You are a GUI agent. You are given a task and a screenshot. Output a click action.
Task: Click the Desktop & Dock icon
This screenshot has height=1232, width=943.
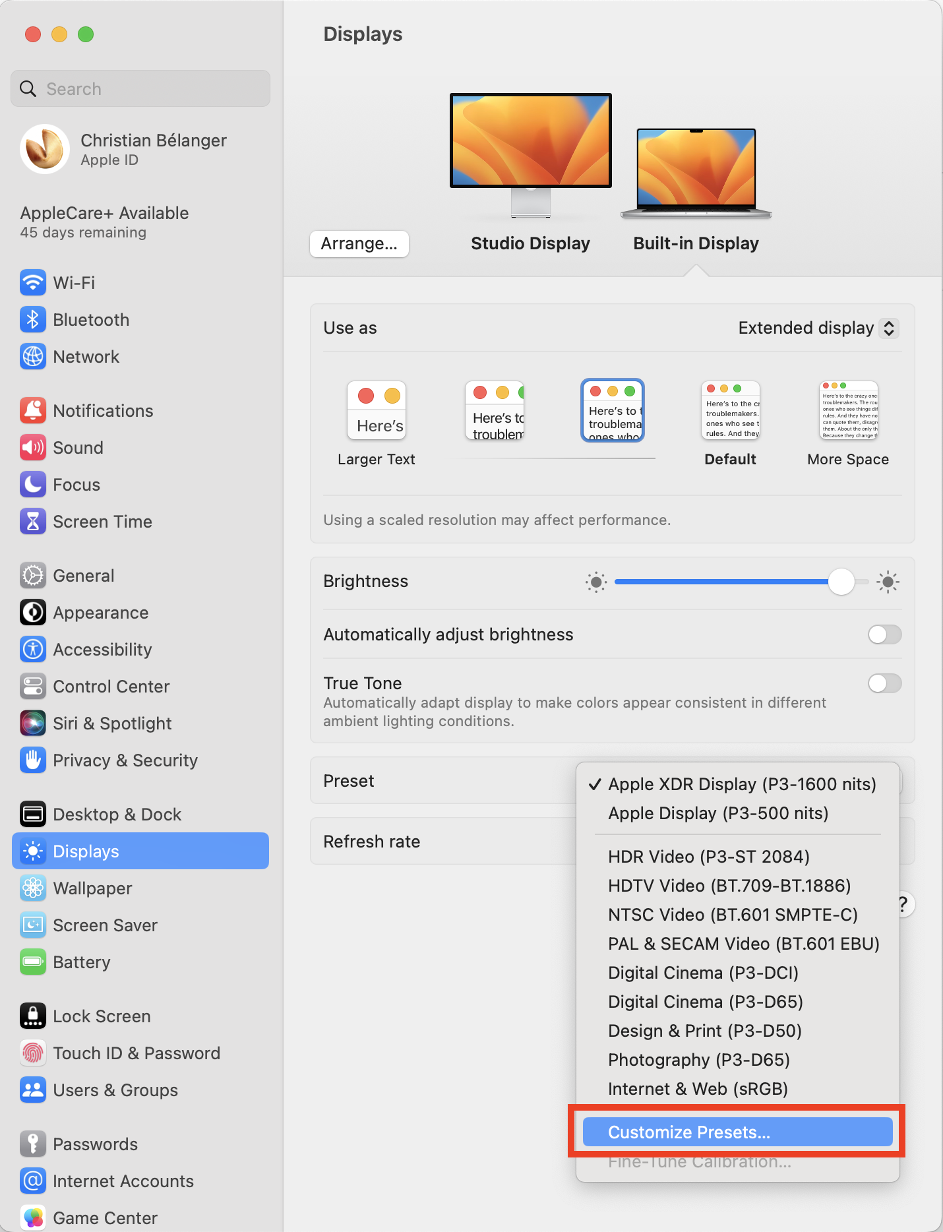pyautogui.click(x=33, y=815)
